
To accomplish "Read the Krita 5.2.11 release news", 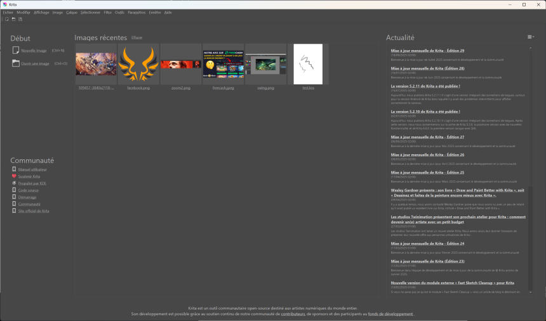I will (425, 86).
